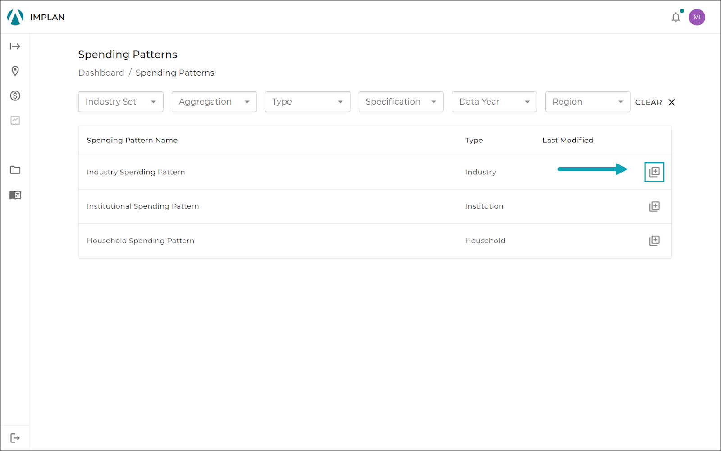Select the dollar-sign spending icon in sidebar
Image resolution: width=721 pixels, height=451 pixels.
pyautogui.click(x=15, y=96)
